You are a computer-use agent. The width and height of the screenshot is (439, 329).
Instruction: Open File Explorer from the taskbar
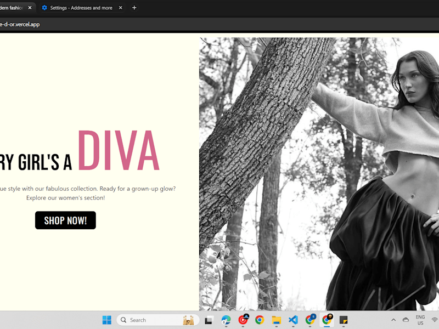tap(277, 320)
